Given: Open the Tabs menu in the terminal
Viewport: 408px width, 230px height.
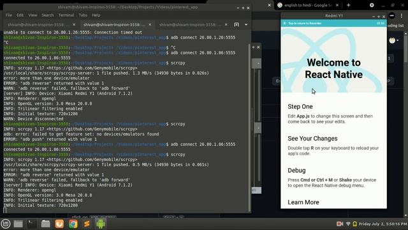Looking at the screenshot, I should 83,15.
